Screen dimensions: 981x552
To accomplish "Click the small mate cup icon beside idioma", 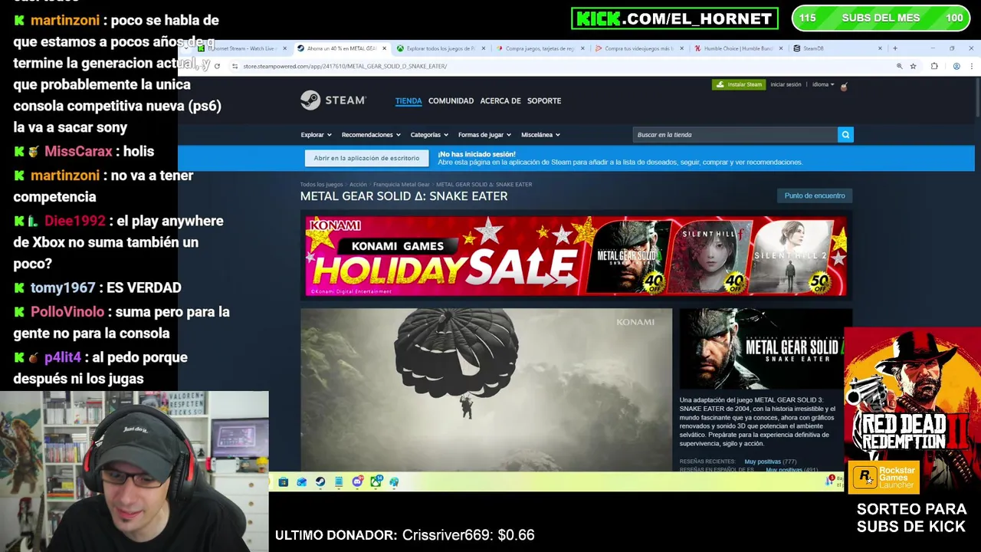I will (x=844, y=87).
